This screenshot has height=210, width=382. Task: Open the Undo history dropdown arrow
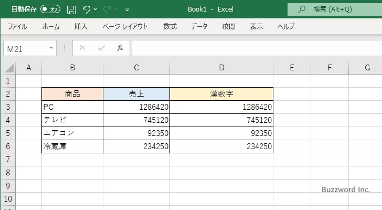pyautogui.click(x=95, y=9)
